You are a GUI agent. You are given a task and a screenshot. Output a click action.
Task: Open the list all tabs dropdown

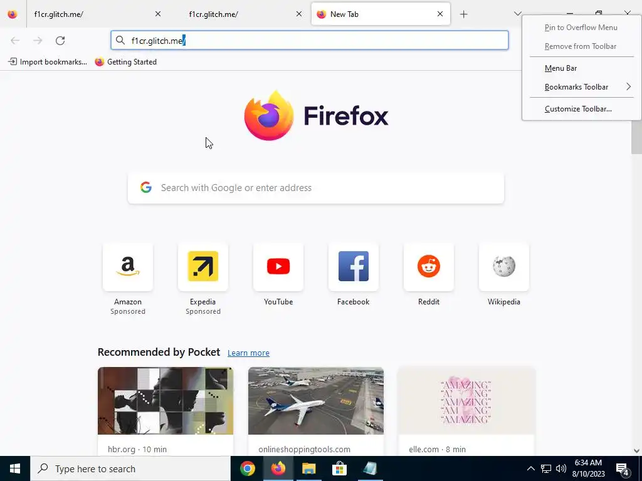517,14
